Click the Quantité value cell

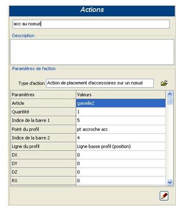tap(121, 112)
